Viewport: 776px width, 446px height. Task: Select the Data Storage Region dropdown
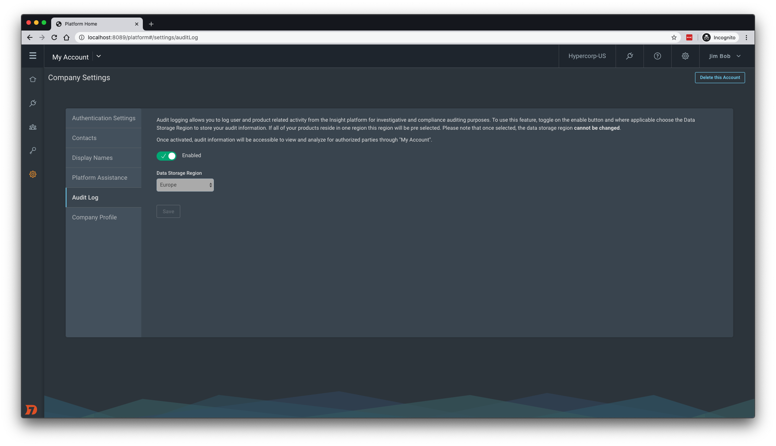coord(185,185)
